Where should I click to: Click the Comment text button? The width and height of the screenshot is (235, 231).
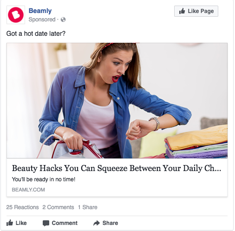point(65,223)
